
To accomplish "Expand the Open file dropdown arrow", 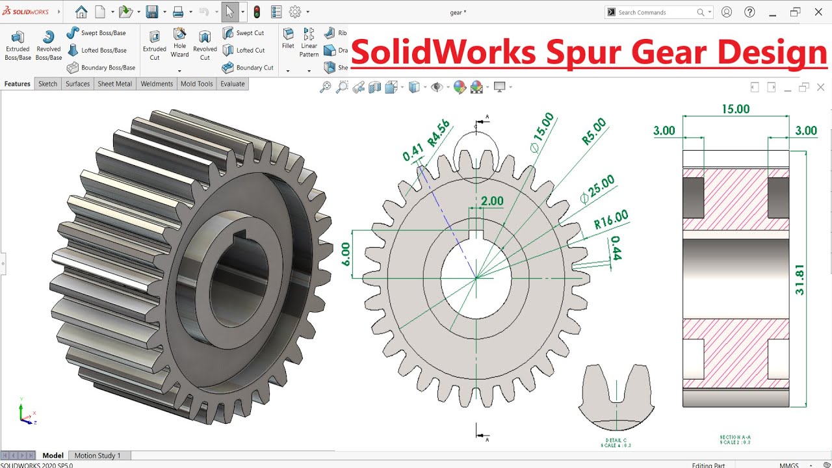I will pyautogui.click(x=138, y=12).
